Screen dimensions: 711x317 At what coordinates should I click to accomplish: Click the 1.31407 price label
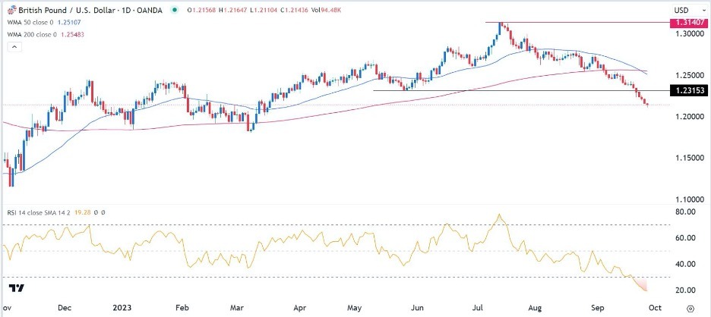coord(689,23)
